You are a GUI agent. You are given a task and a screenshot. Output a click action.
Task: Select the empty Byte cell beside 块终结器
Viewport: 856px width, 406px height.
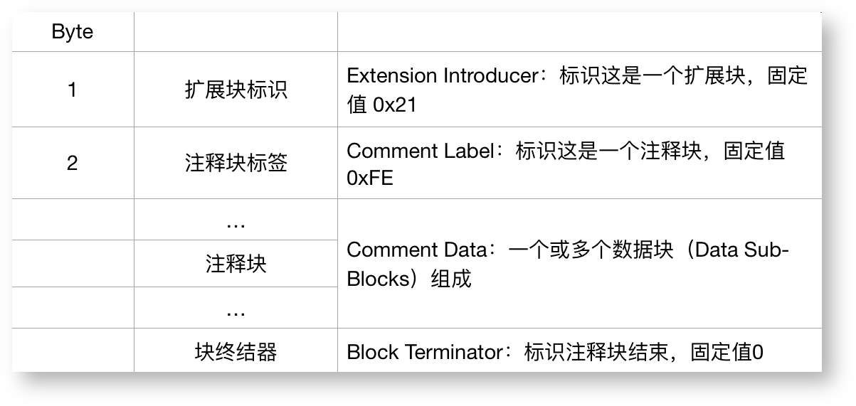(73, 351)
